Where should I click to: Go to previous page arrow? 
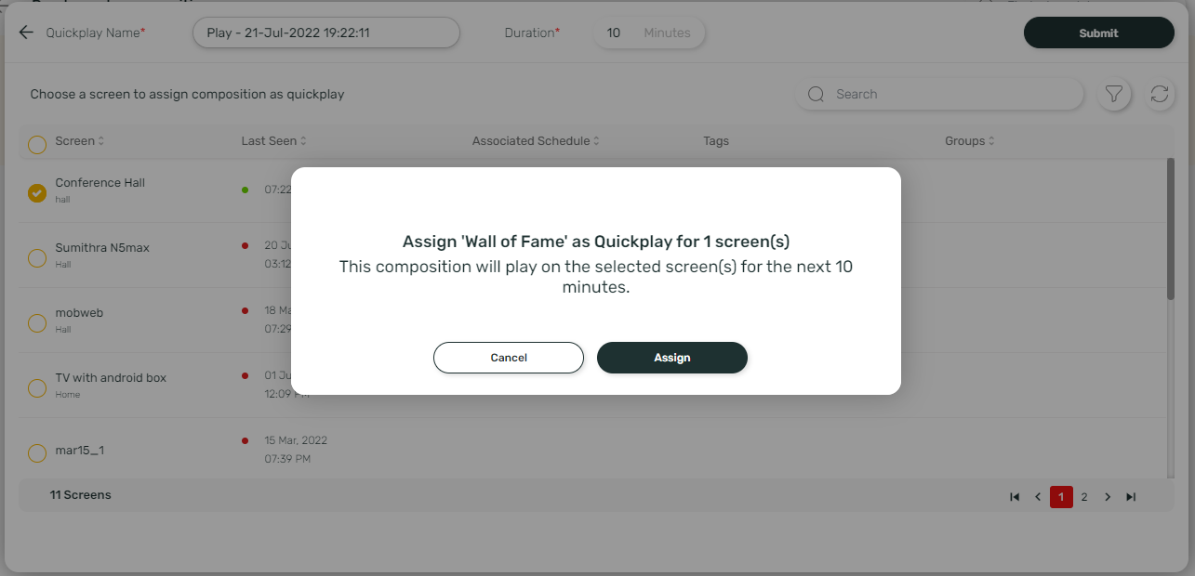[1038, 497]
